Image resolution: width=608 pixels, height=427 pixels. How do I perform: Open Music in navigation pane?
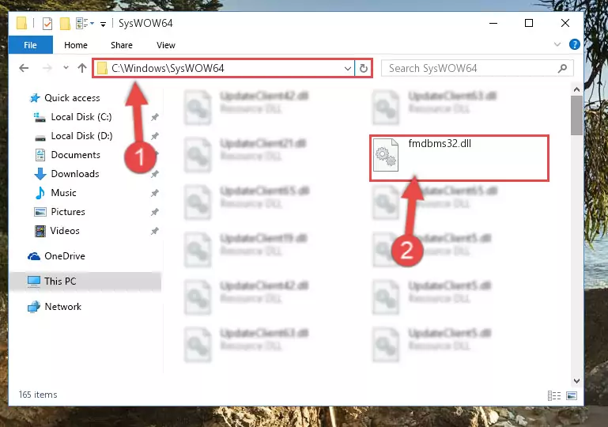63,193
